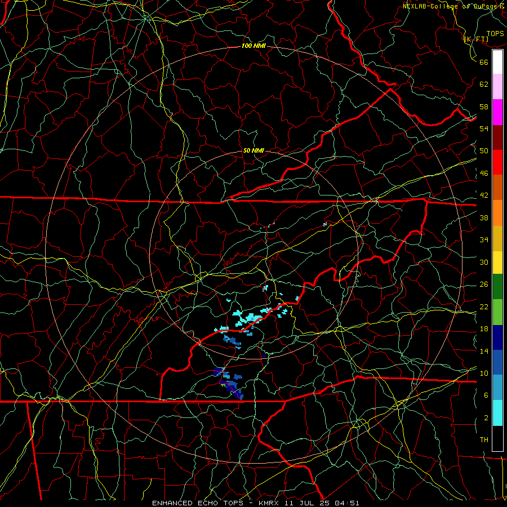Click the light green 22 kft swatch
The width and height of the screenshot is (507, 507).
point(497,312)
